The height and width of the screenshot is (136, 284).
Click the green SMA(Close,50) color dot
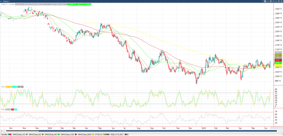point(59,134)
